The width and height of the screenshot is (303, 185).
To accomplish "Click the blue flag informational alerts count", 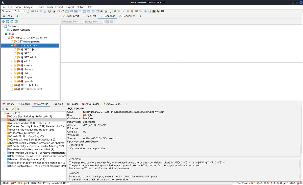I will point(34,183).
